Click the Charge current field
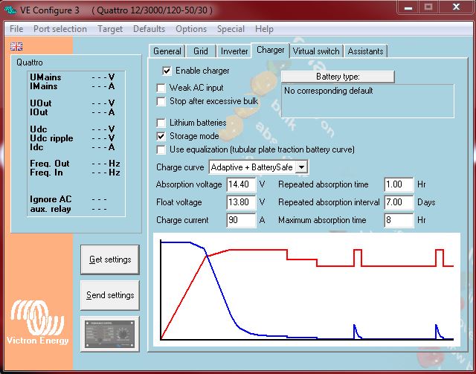The width and height of the screenshot is (476, 374). [241, 220]
